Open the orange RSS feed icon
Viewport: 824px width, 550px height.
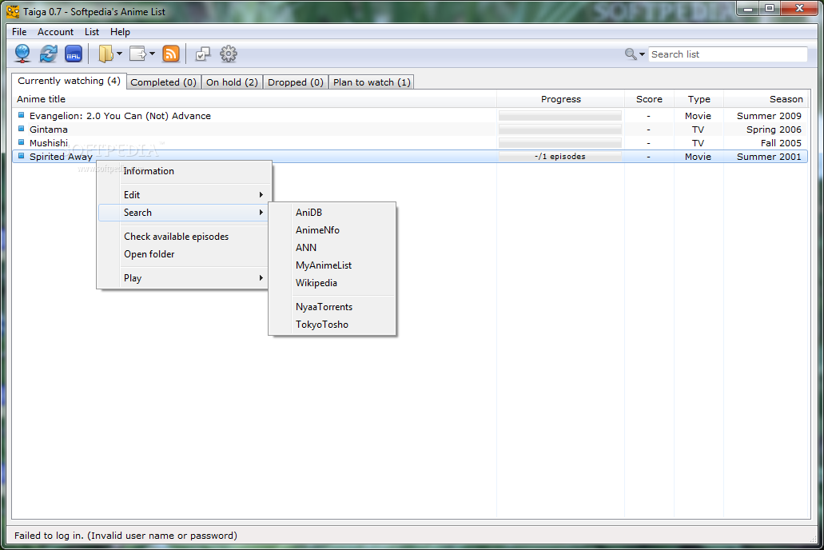(171, 54)
